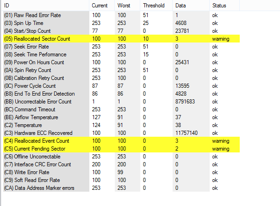The image size is (280, 206).
Task: Click the Reallocated Sector Count row
Action: click(x=37, y=39)
